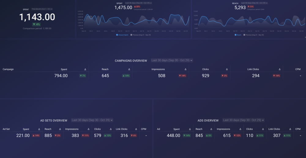
Task: Click the 4% change badge under 1,143.00
Action: point(36,24)
